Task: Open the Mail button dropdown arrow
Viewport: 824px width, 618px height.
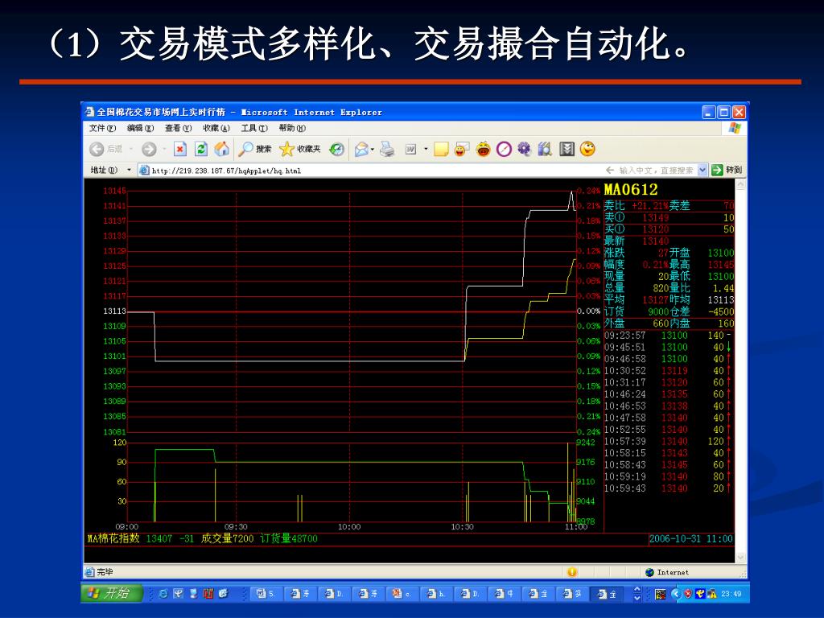Action: [x=373, y=150]
